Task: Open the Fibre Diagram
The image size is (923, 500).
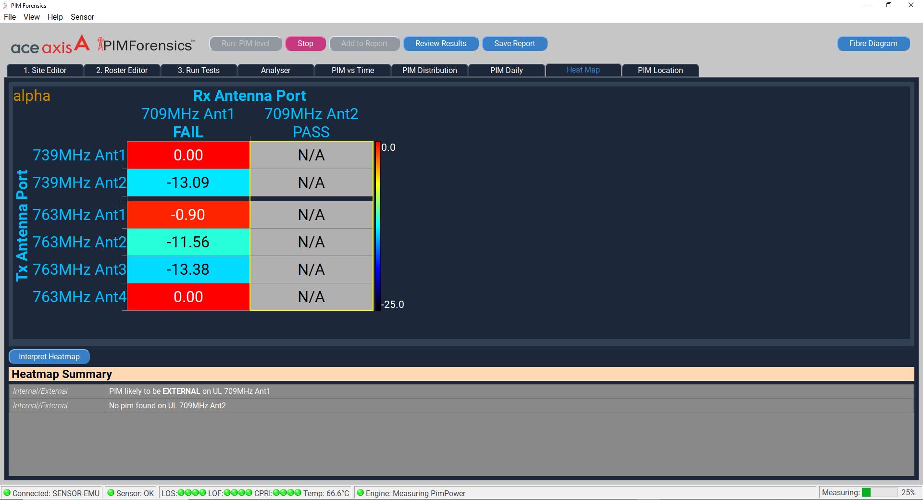Action: 873,44
